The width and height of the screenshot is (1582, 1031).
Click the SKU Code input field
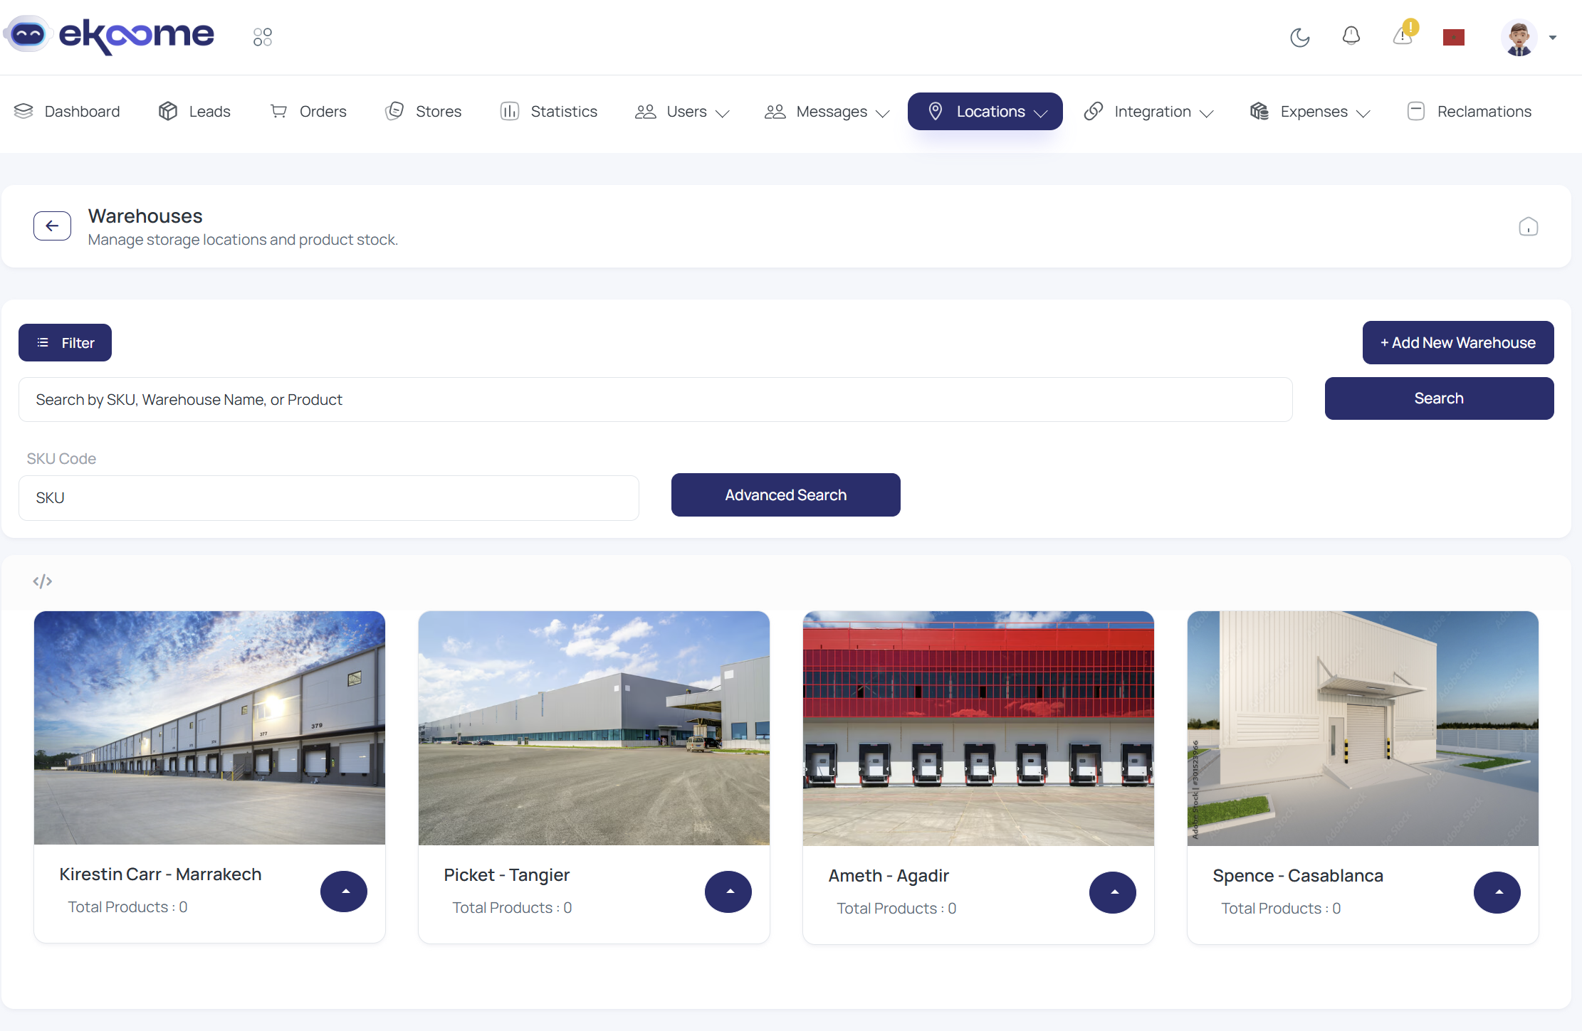(328, 498)
